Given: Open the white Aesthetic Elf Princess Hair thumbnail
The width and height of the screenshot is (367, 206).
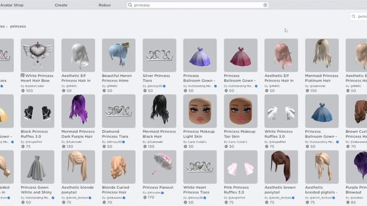Looking at the screenshot, I should (x=78, y=55).
